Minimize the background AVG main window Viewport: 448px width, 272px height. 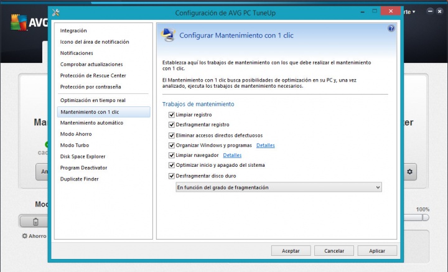(430, 11)
